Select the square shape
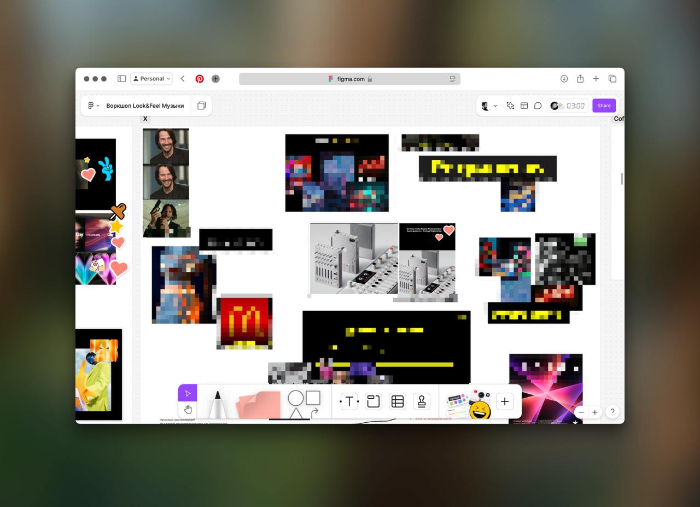The image size is (700, 507). (x=313, y=398)
